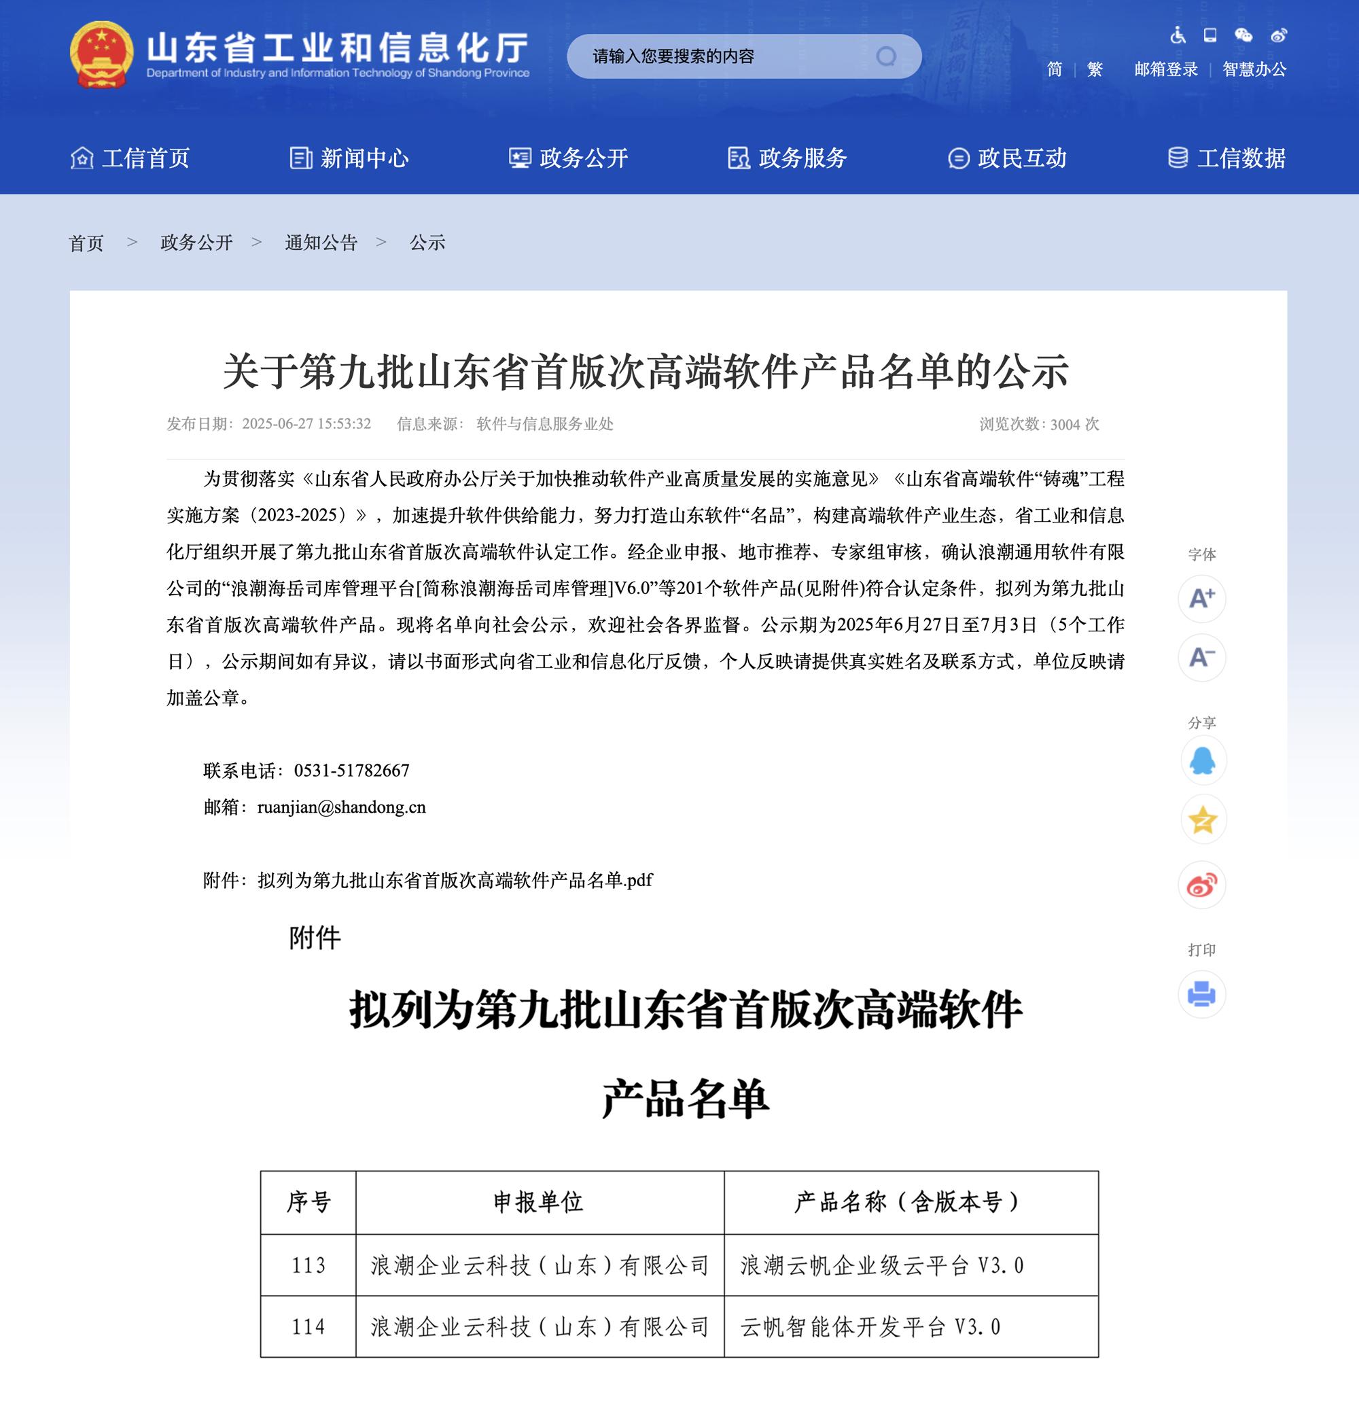Viewport: 1359px width, 1427px height.
Task: Go to 首页 breadcrumb
Action: [x=86, y=243]
